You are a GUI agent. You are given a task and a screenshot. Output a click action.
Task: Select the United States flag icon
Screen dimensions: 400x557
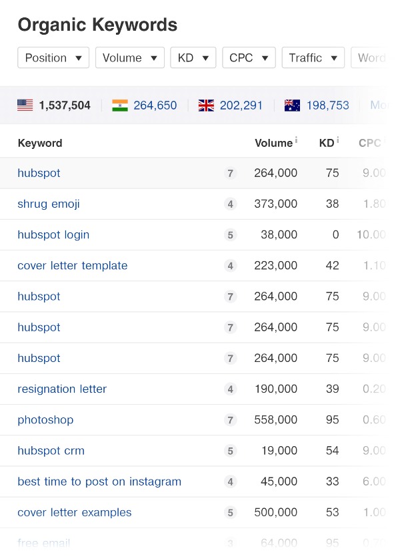tap(25, 106)
